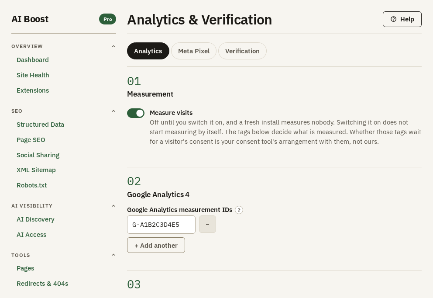Image resolution: width=433 pixels, height=298 pixels.
Task: Click the help tooltip icon beside measurement IDs
Action: 239,210
